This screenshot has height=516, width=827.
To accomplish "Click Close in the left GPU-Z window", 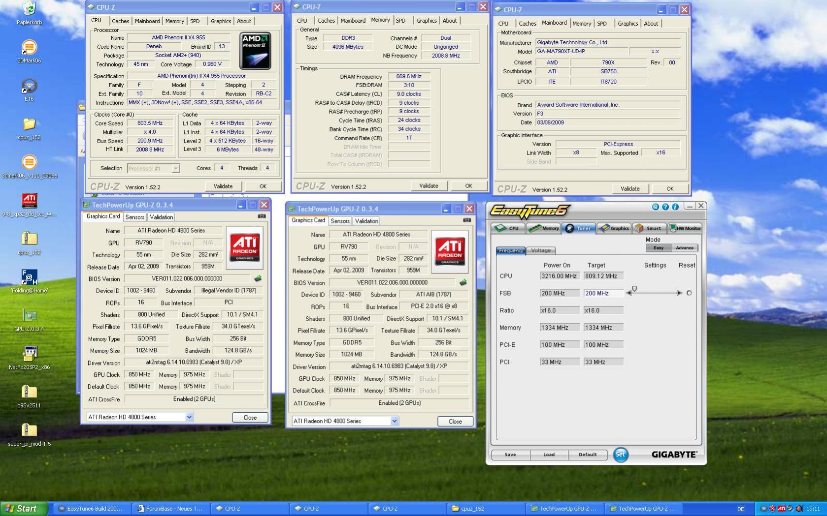I will 250,418.
